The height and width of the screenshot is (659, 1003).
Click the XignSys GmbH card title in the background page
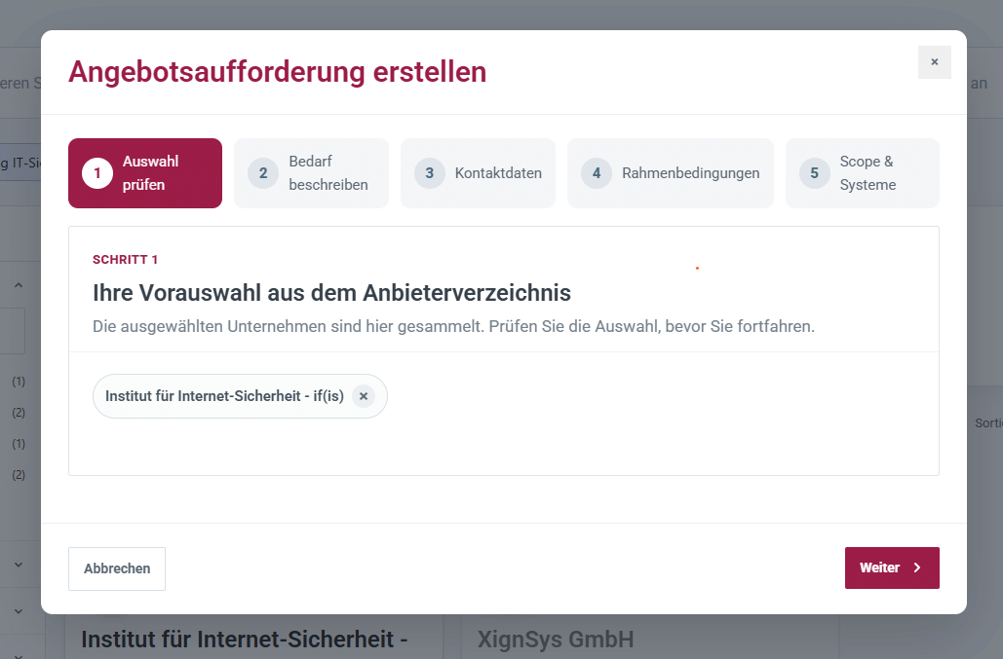[556, 639]
